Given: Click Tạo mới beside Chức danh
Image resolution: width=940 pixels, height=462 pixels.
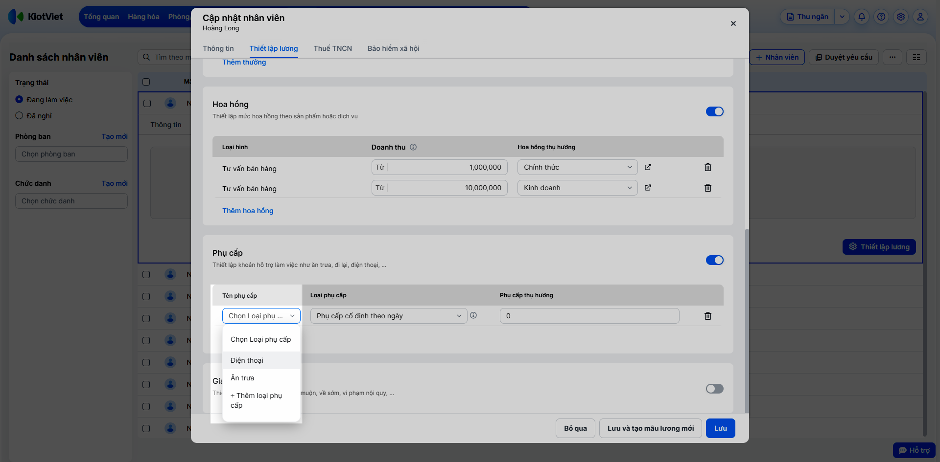Looking at the screenshot, I should [115, 183].
